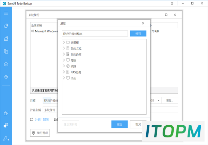Open the smart backup target icon

click(x=6, y=77)
